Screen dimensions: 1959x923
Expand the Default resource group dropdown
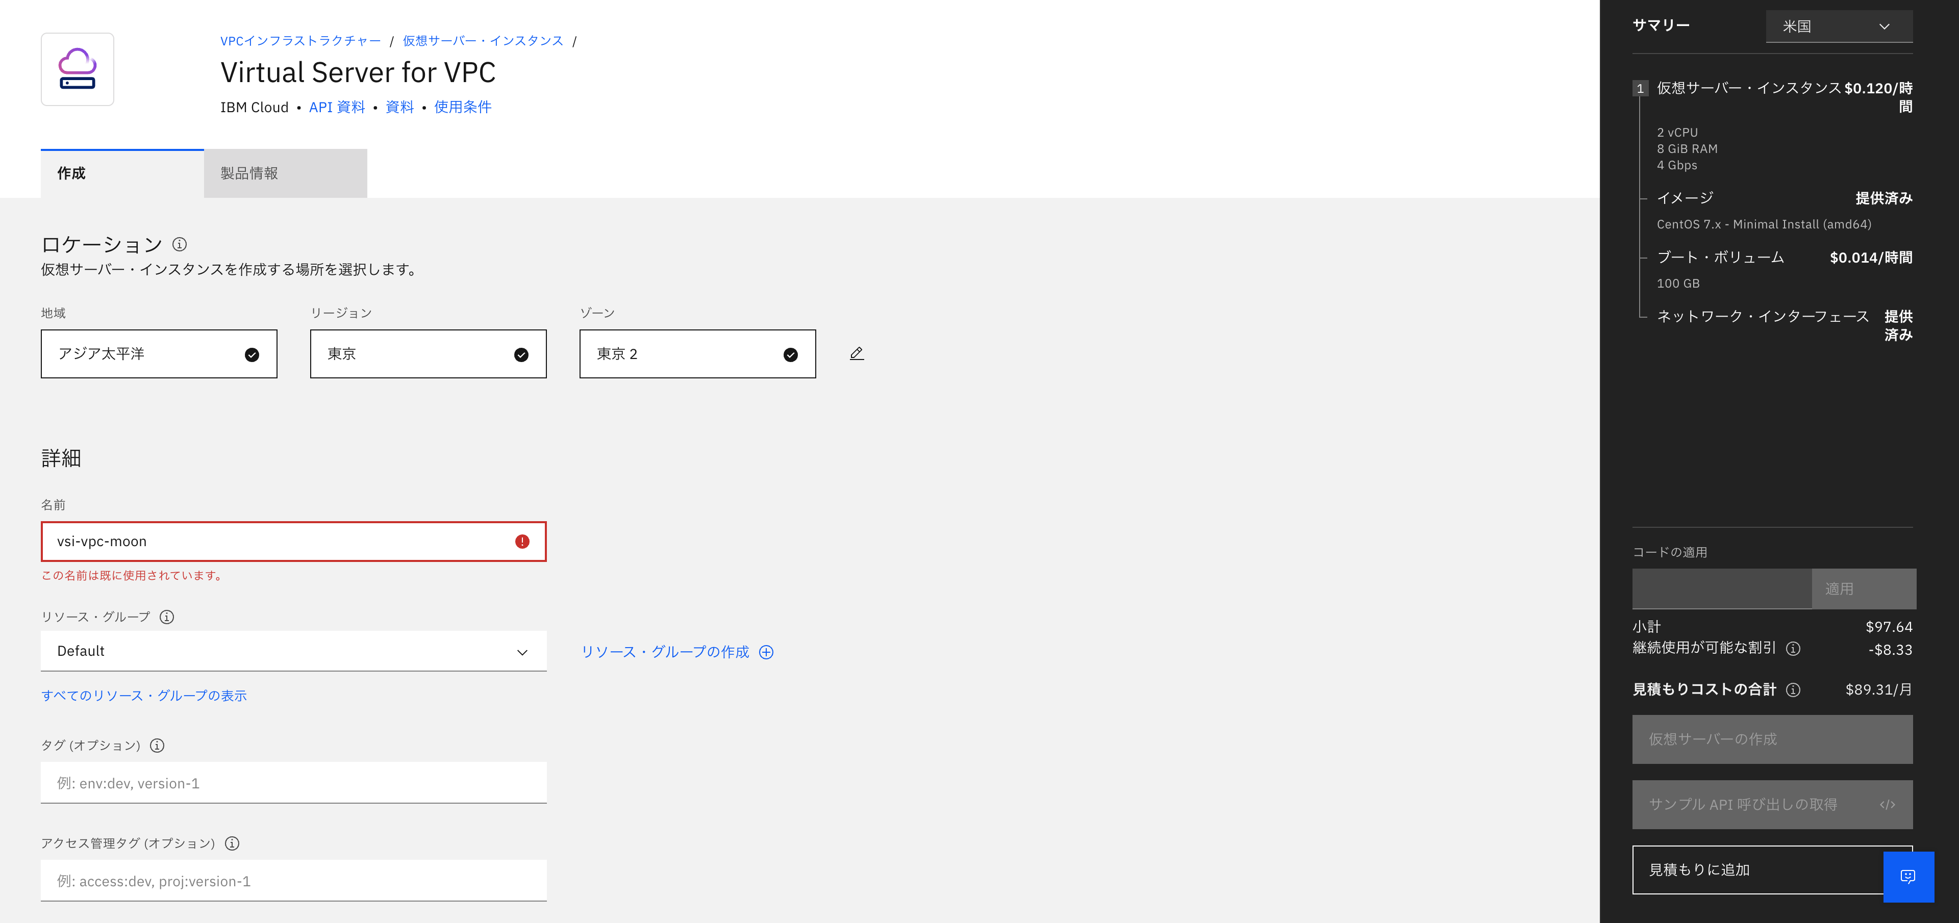[293, 651]
